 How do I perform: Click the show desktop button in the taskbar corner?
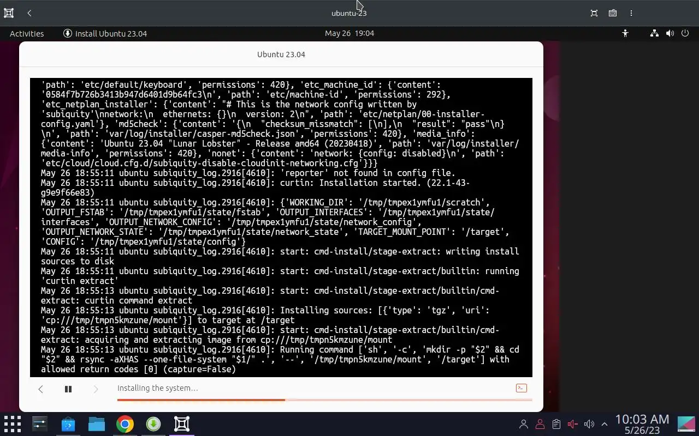pyautogui.click(x=686, y=424)
